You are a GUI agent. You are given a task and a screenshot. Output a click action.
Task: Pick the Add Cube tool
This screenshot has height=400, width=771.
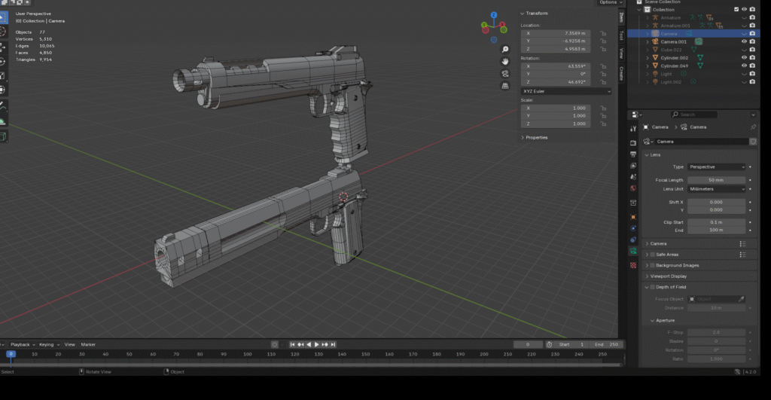click(3, 136)
